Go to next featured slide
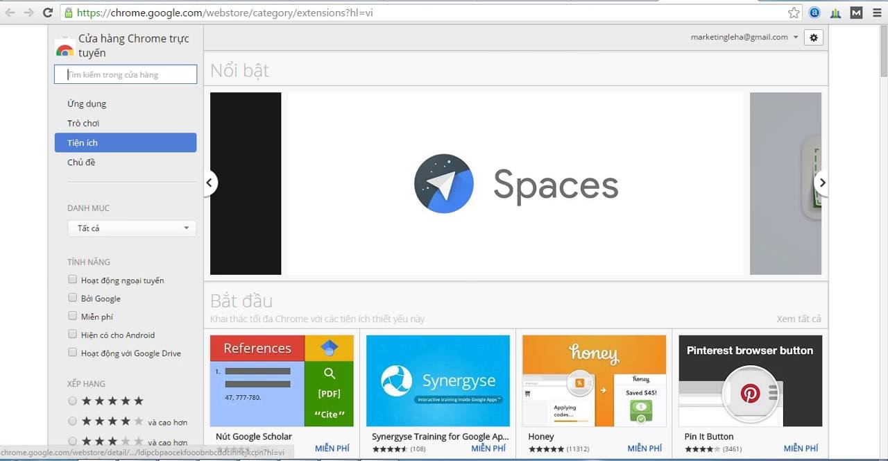This screenshot has height=461, width=888. click(x=822, y=183)
